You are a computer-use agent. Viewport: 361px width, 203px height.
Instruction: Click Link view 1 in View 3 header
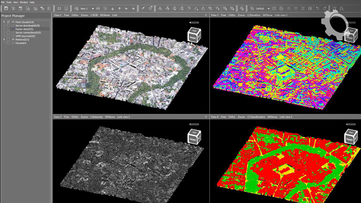(124, 117)
